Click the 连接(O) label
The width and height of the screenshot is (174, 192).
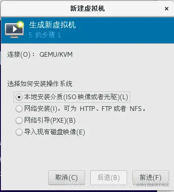tap(21, 55)
